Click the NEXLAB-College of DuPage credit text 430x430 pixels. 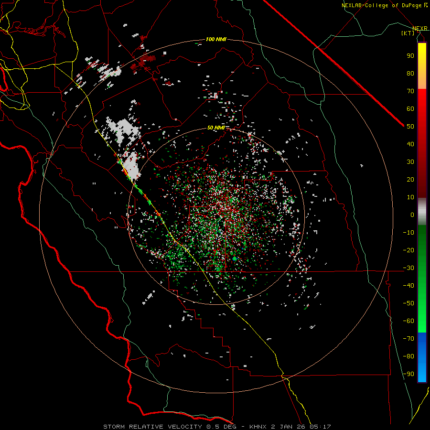[382, 5]
